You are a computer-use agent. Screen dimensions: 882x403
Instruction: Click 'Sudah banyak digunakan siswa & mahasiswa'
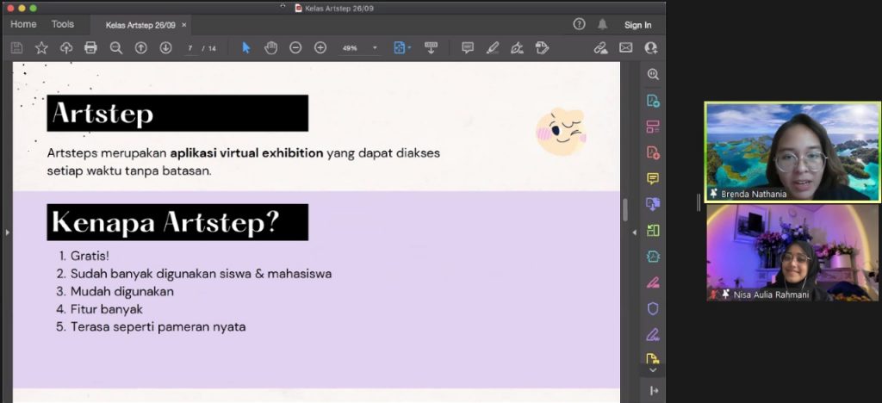click(201, 275)
